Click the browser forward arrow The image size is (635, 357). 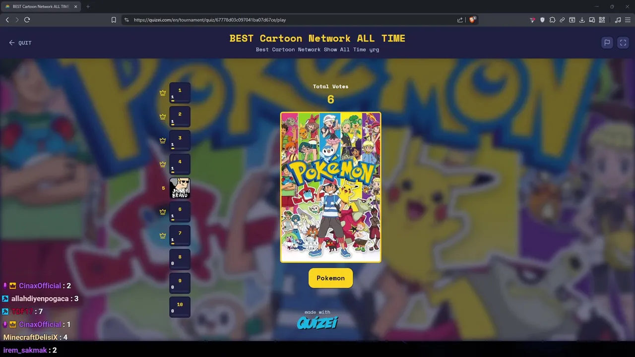[x=17, y=20]
